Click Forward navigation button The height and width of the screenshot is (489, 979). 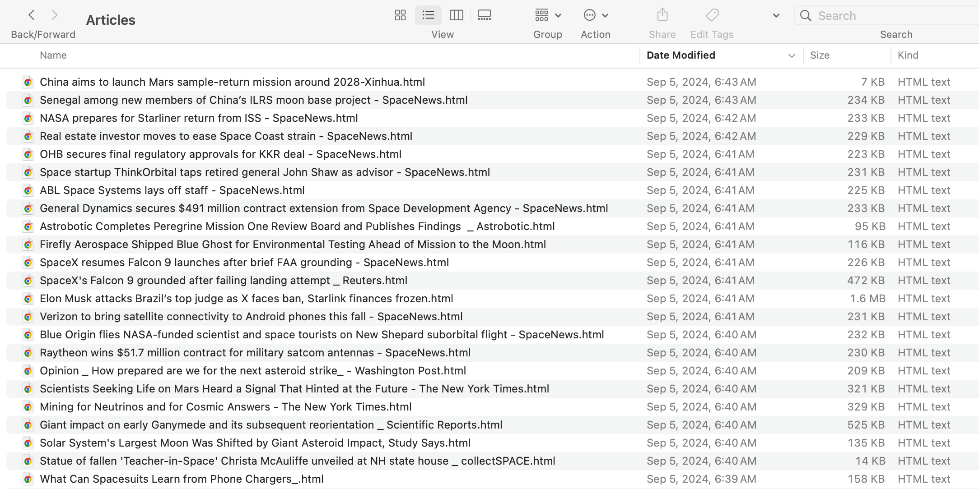54,15
